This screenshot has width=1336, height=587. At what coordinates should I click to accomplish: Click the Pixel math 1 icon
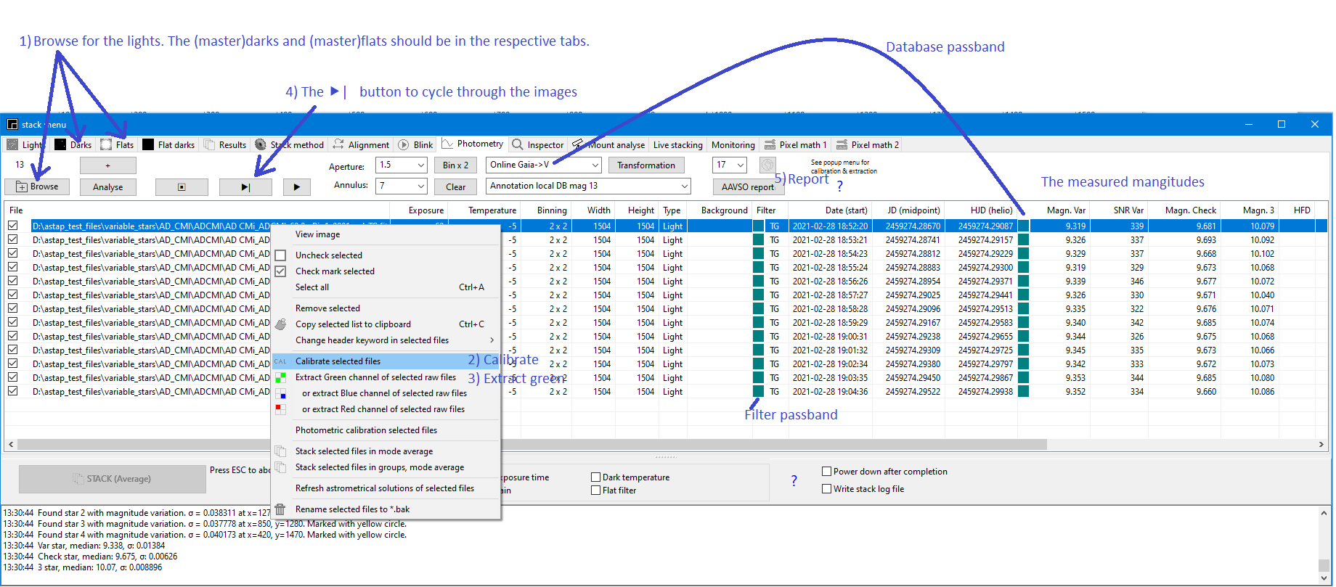click(x=770, y=144)
